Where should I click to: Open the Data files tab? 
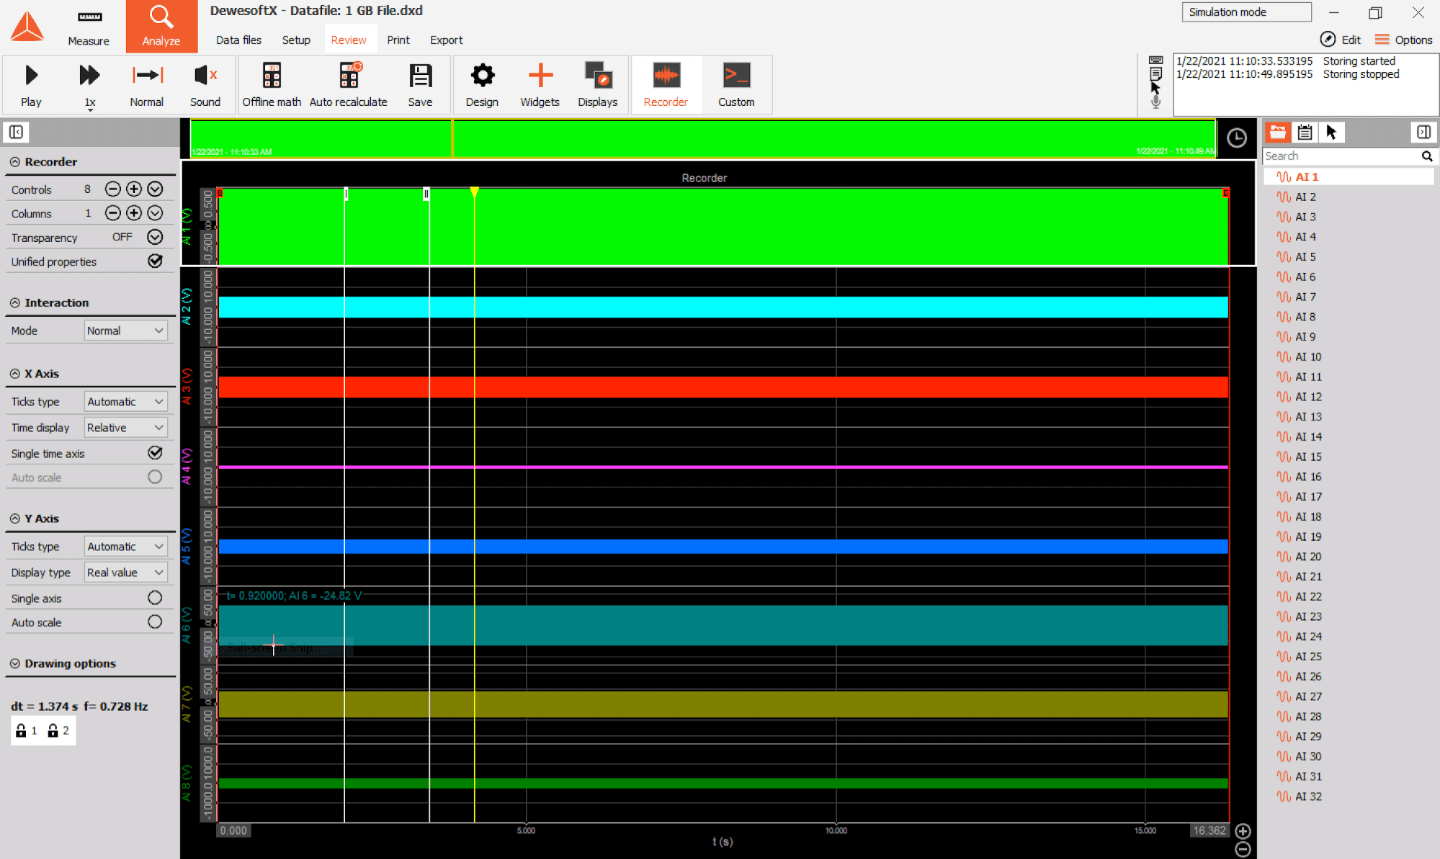tap(238, 40)
